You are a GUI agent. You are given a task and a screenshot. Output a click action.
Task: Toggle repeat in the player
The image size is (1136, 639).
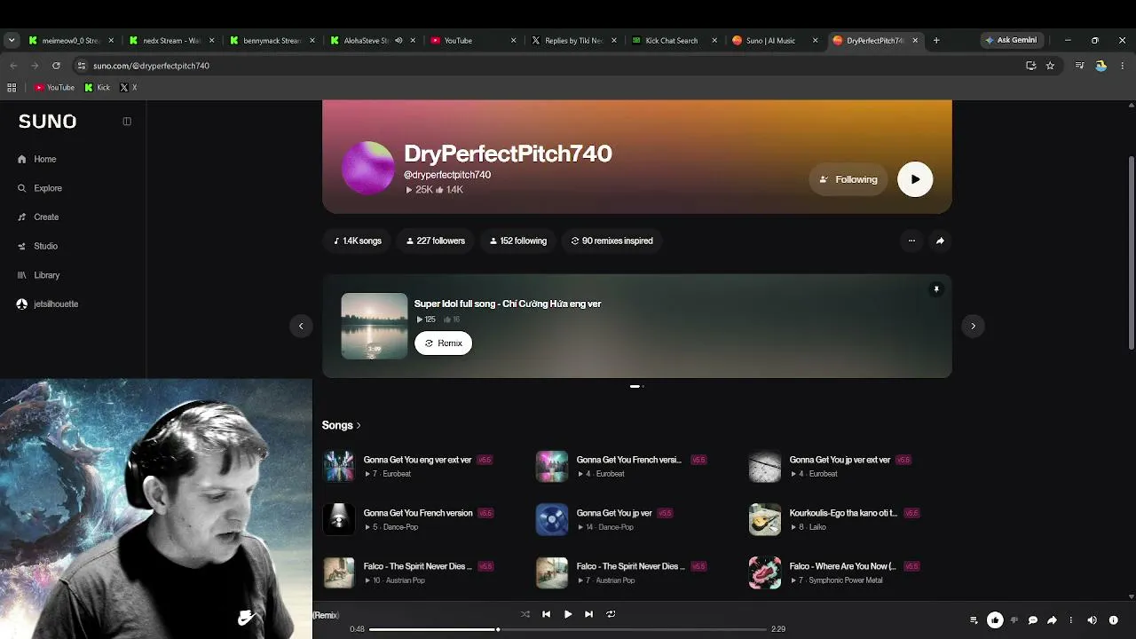coord(611,614)
